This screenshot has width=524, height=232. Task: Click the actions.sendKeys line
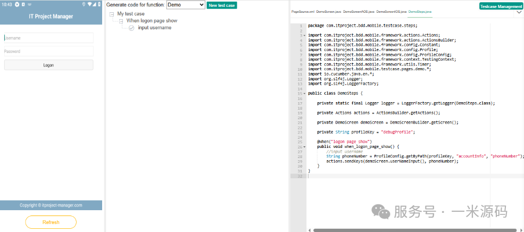pyautogui.click(x=392, y=161)
